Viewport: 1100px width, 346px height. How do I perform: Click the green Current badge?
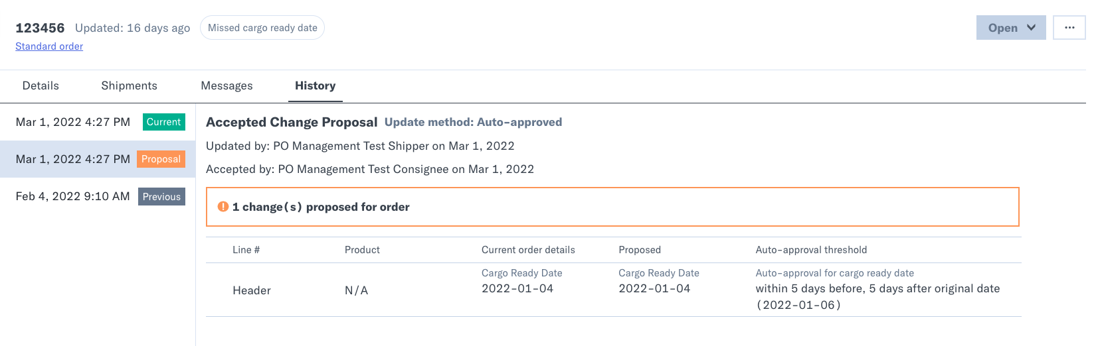point(163,122)
